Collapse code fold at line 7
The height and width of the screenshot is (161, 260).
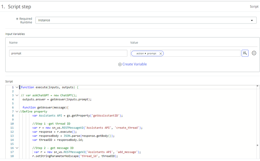(17, 111)
